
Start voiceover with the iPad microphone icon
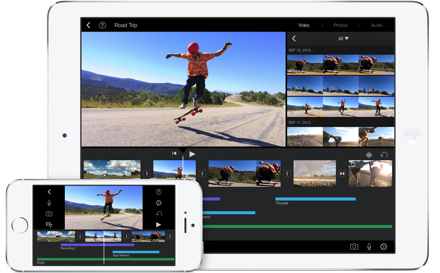click(x=369, y=246)
